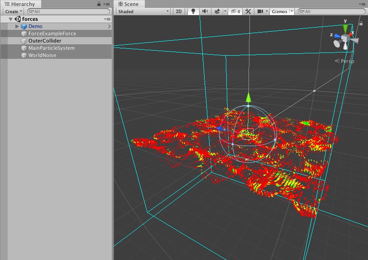The image size is (368, 260).
Task: Click the top radius handle of sphere gizmo
Action: pyautogui.click(x=249, y=106)
